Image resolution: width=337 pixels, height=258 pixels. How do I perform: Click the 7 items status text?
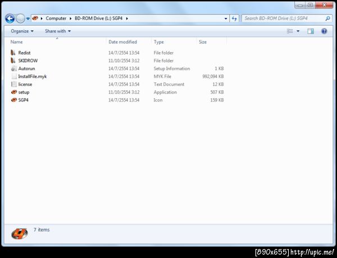coord(42,229)
